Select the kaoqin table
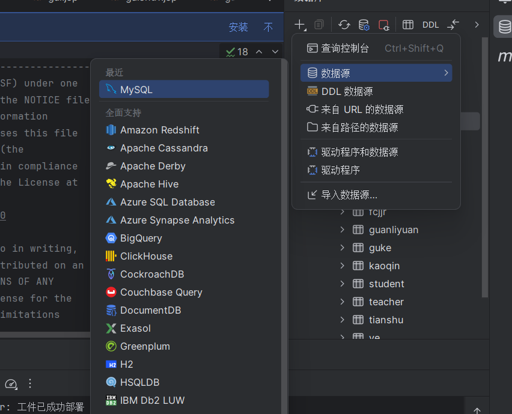This screenshot has height=414, width=512. pos(385,266)
